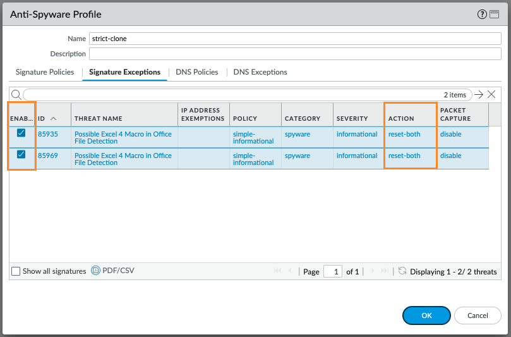This screenshot has height=337, width=511.
Task: Enable Show all signatures checkbox
Action: point(16,271)
